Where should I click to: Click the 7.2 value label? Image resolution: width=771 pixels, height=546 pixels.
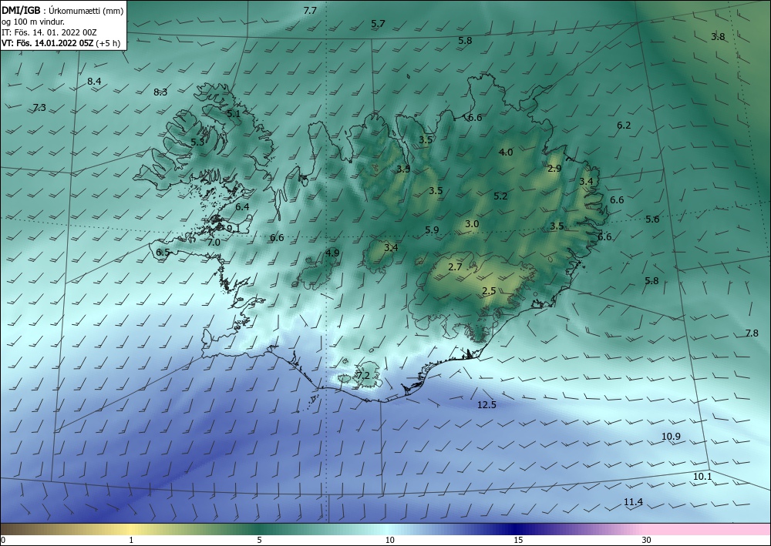(x=363, y=376)
